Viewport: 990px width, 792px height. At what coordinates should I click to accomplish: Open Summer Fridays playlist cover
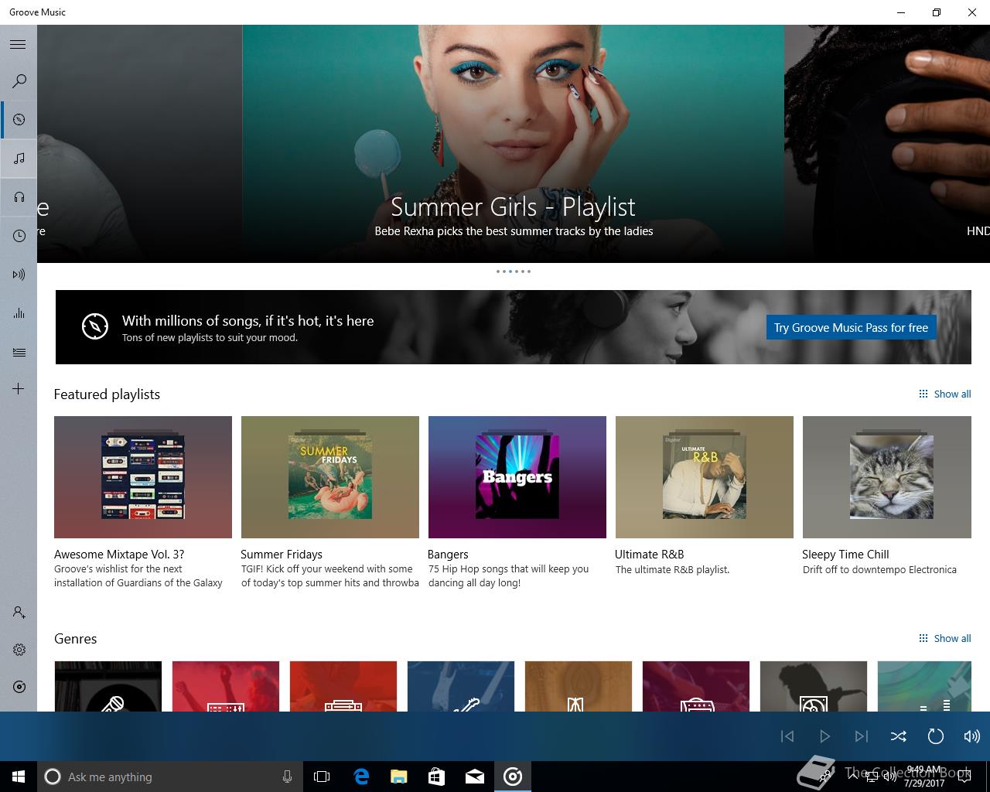click(330, 477)
